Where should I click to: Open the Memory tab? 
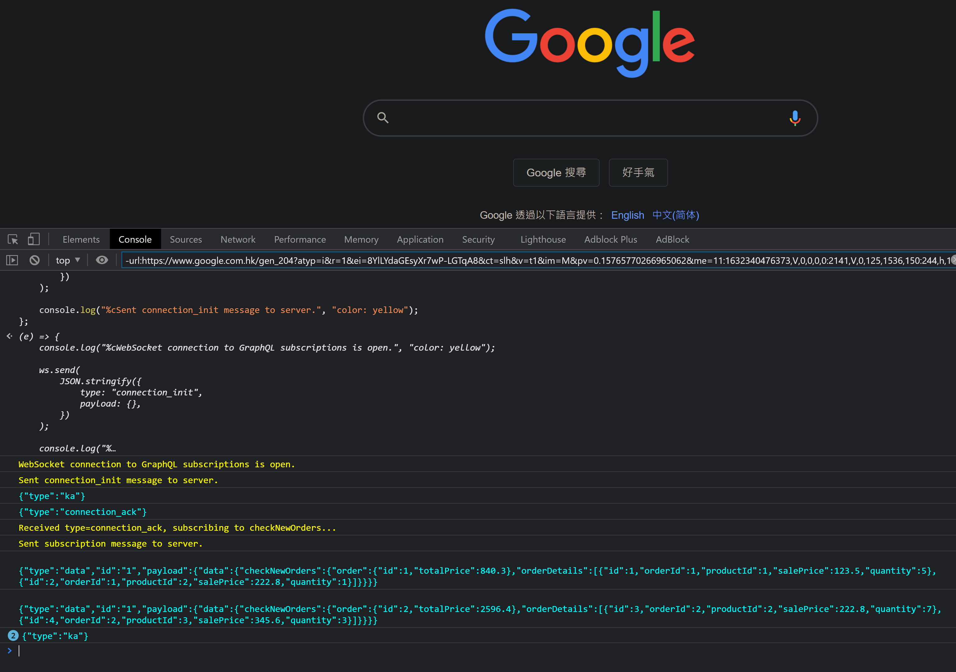click(361, 239)
